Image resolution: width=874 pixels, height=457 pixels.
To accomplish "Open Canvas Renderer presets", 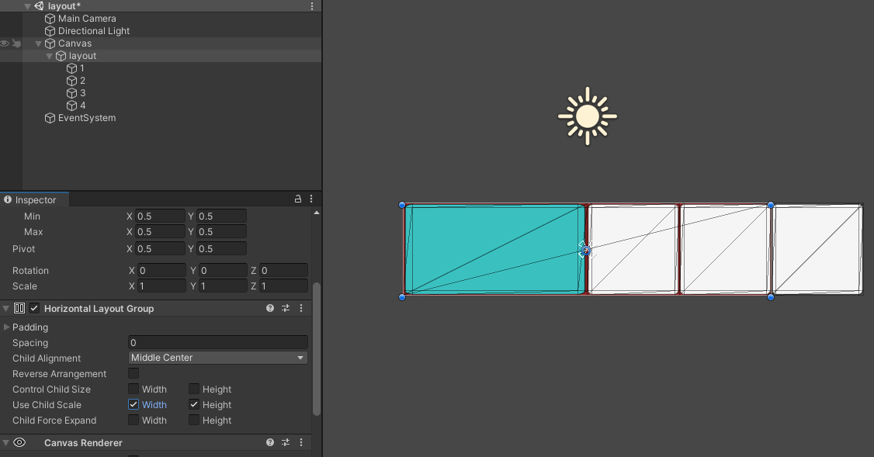I will [286, 442].
